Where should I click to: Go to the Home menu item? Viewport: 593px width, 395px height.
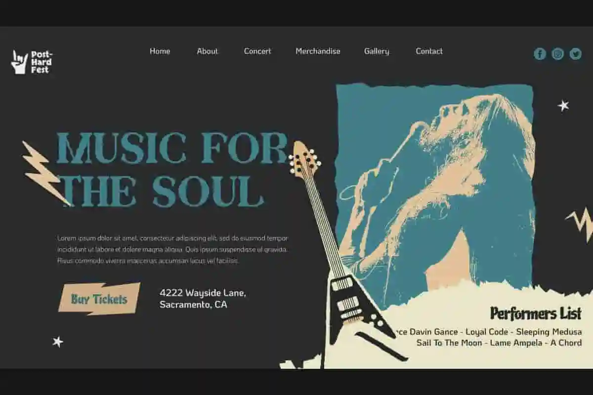(x=160, y=51)
